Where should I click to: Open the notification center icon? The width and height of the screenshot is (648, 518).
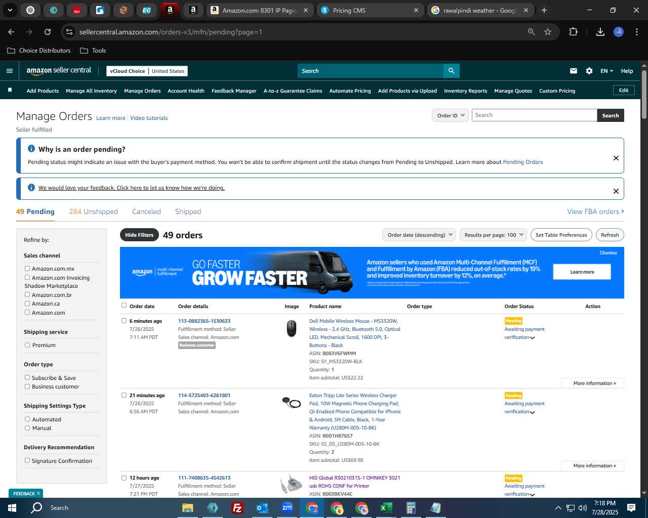[x=631, y=507]
